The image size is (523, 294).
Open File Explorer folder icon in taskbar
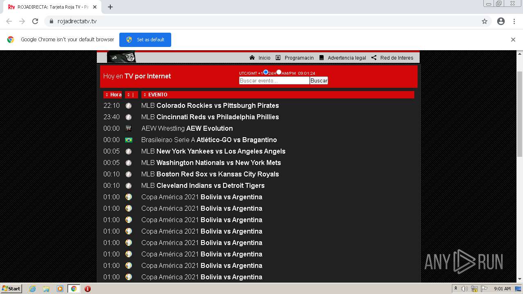click(x=46, y=289)
